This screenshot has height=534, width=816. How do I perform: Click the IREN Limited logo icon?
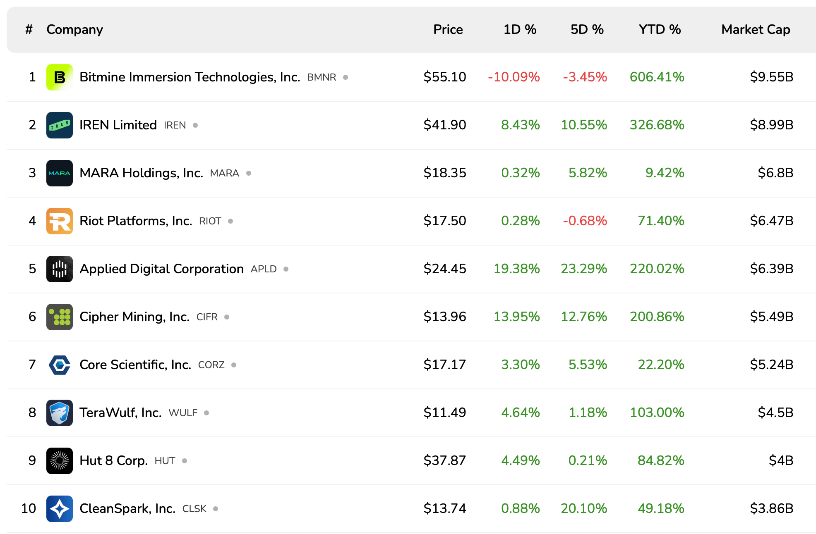[59, 125]
